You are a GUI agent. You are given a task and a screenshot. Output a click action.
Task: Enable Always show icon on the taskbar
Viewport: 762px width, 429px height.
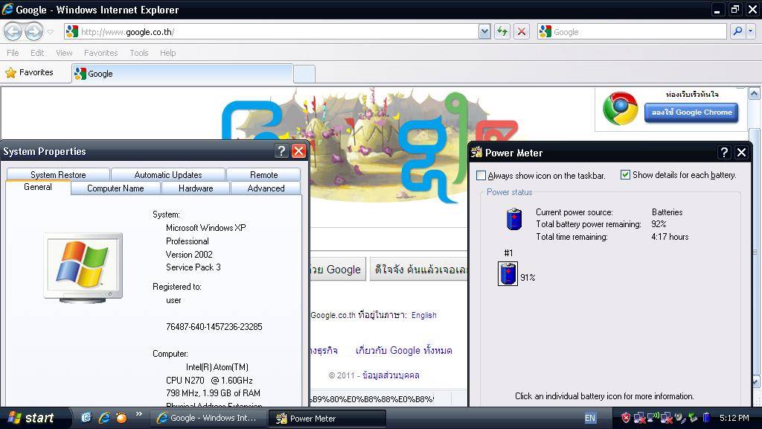point(481,176)
